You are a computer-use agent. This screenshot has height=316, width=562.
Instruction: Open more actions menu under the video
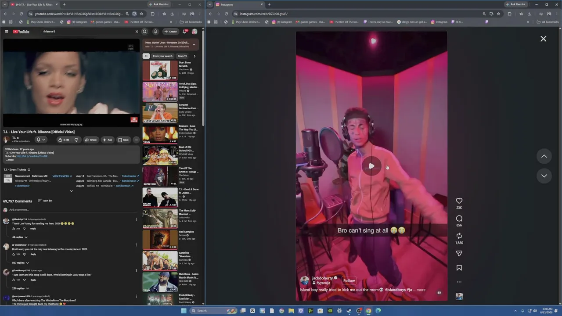click(136, 140)
